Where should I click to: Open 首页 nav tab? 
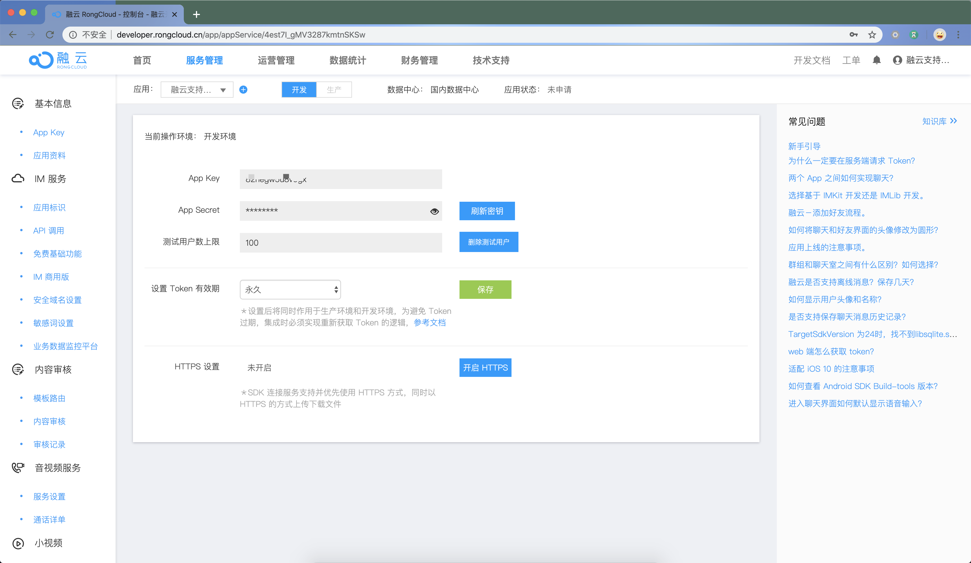pyautogui.click(x=142, y=60)
